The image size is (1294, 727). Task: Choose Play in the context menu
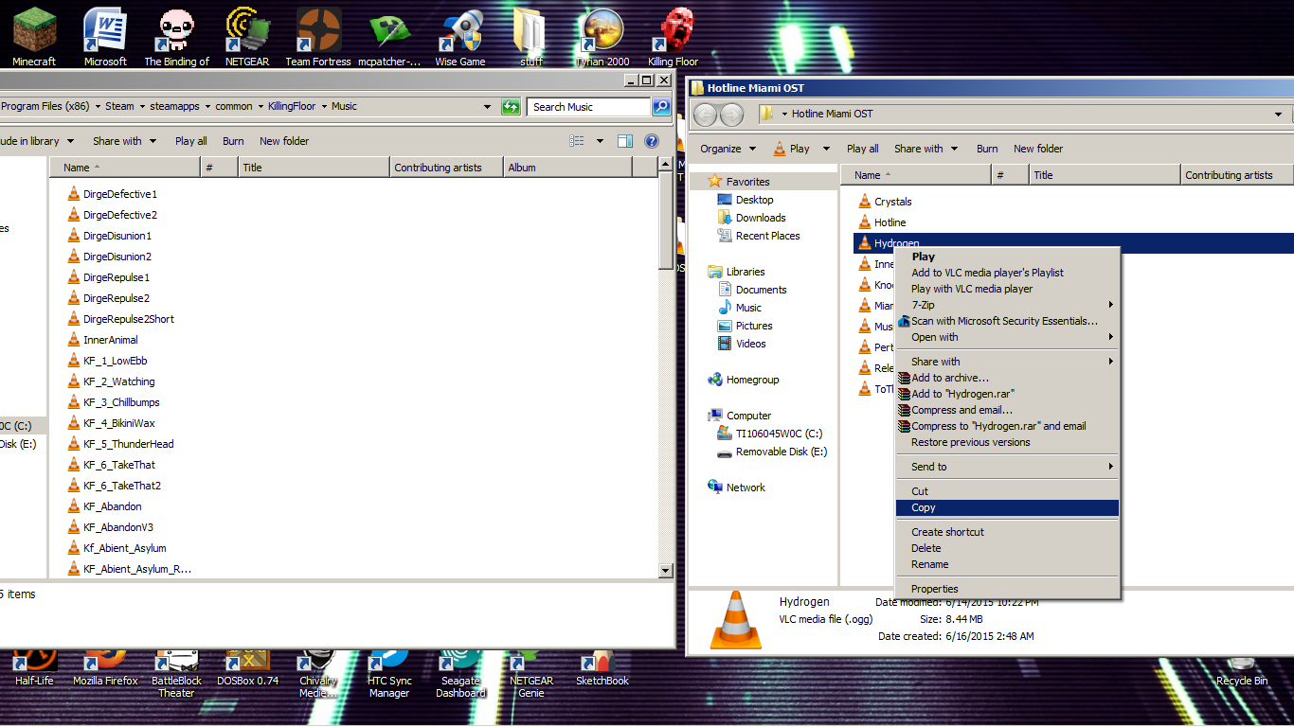pos(1007,257)
